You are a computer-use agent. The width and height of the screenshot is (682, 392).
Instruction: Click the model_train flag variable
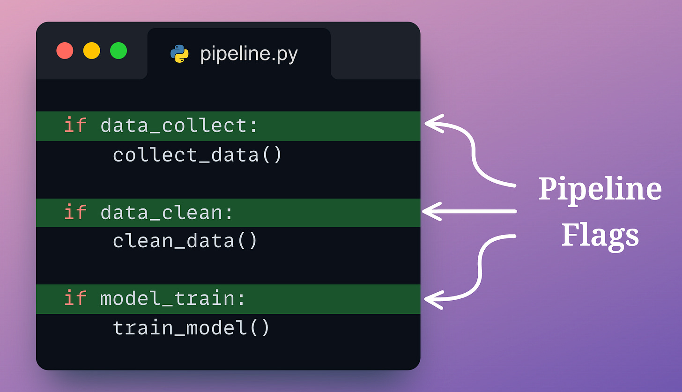(x=172, y=299)
